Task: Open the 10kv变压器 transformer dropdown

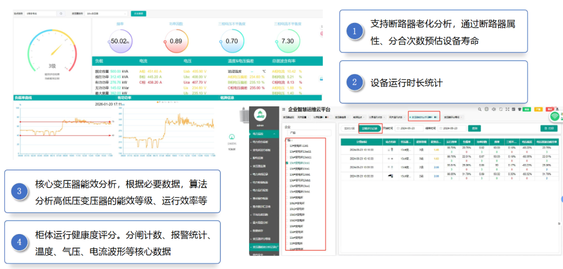Action: (x=107, y=14)
